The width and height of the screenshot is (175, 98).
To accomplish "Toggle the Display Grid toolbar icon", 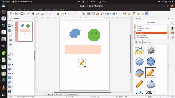I will click(75, 14).
